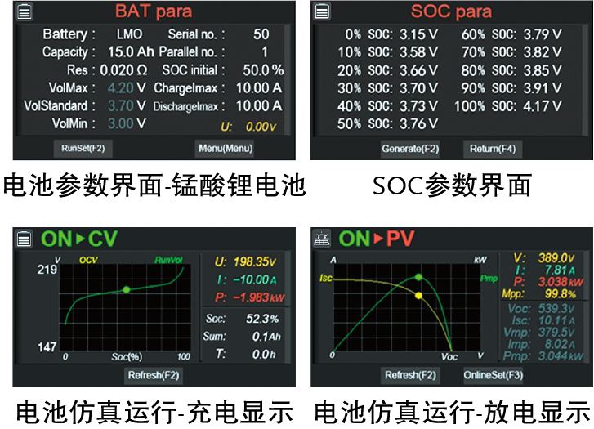Screen dimensions: 594x429
Task: Select Chargemax 10.00 A value
Action: [x=258, y=88]
